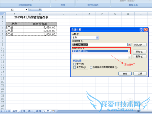
Task: Click the 获取外部数据 ribbon group label
Action: pos(25,5)
